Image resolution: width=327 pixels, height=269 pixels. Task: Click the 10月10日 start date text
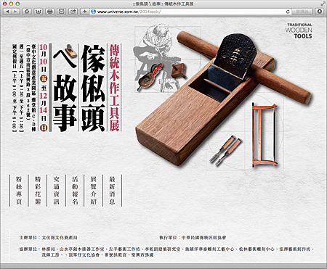44,58
